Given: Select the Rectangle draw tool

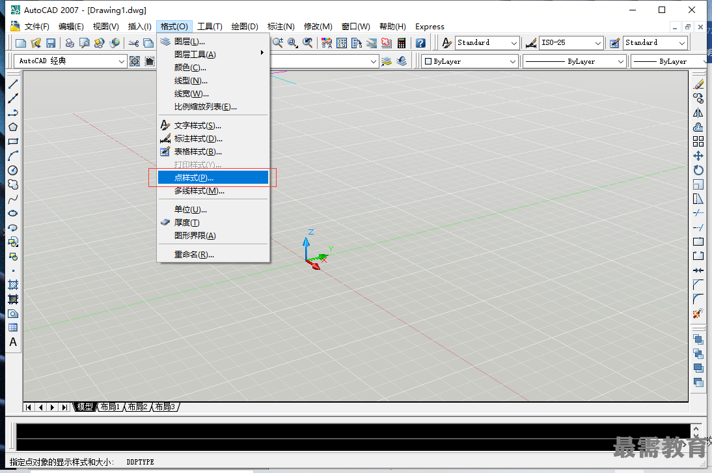Looking at the screenshot, I should (x=13, y=141).
